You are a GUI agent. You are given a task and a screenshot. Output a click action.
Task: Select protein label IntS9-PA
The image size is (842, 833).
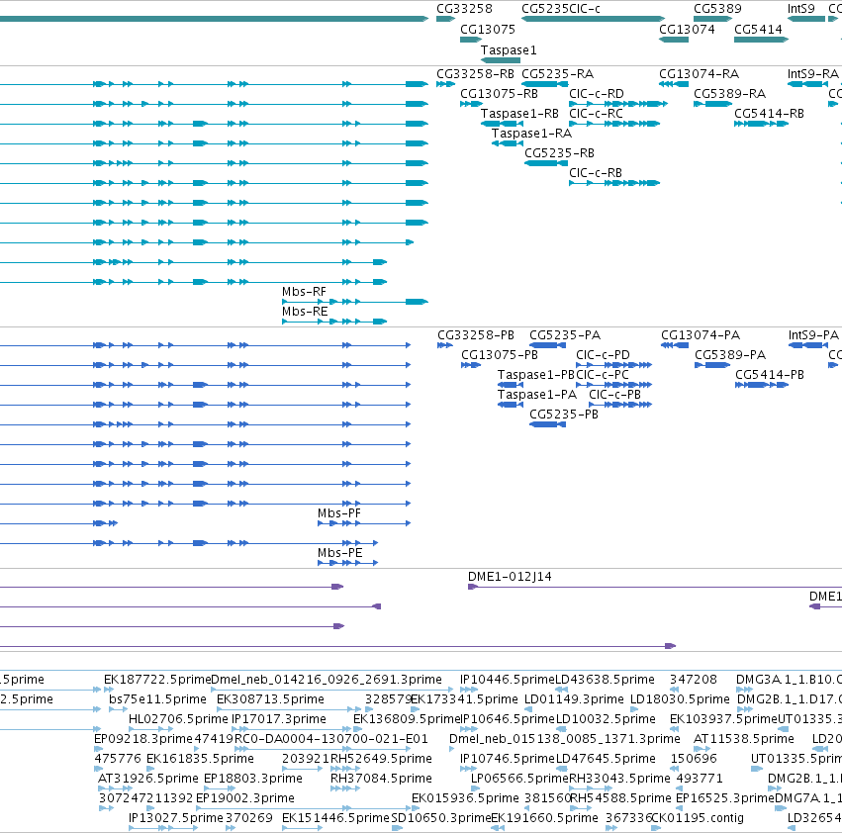pyautogui.click(x=813, y=335)
